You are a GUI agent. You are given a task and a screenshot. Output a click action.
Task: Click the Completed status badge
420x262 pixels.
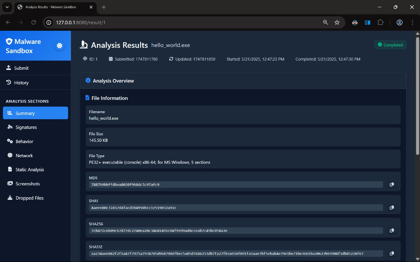click(x=390, y=45)
